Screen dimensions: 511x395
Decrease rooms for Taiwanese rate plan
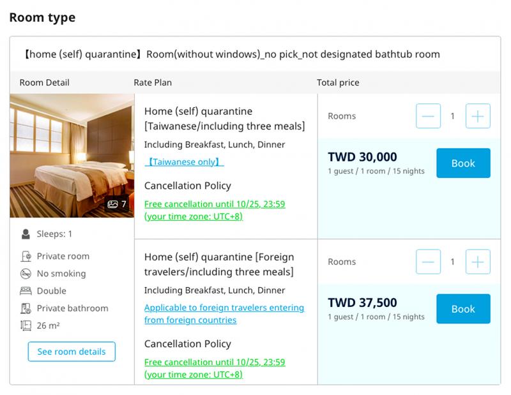point(428,116)
